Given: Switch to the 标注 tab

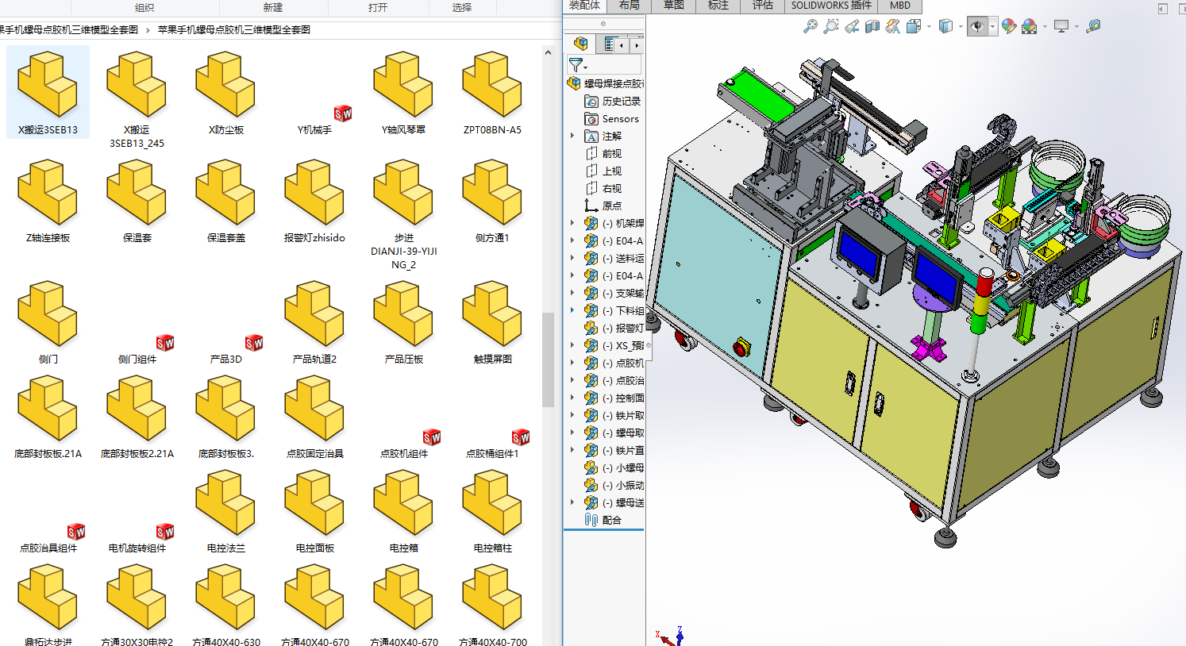Looking at the screenshot, I should pyautogui.click(x=718, y=6).
